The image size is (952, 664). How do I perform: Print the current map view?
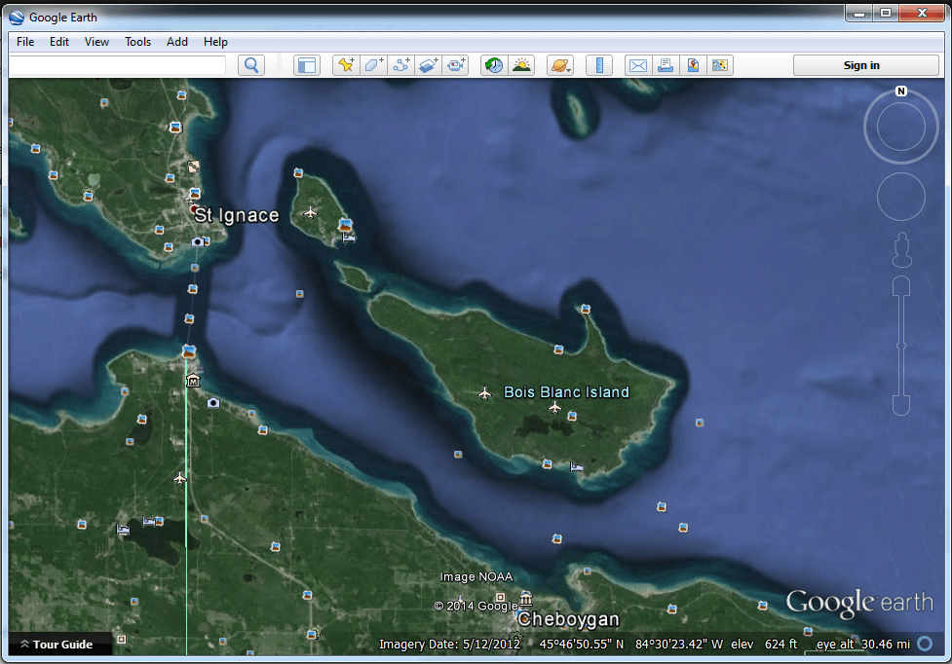pyautogui.click(x=665, y=65)
